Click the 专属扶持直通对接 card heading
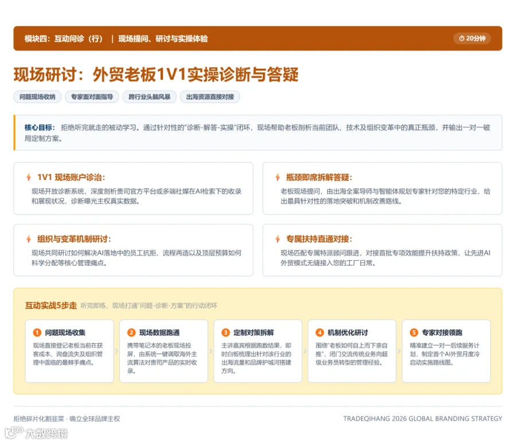Viewport: 516px width, 443px height. pyautogui.click(x=319, y=239)
